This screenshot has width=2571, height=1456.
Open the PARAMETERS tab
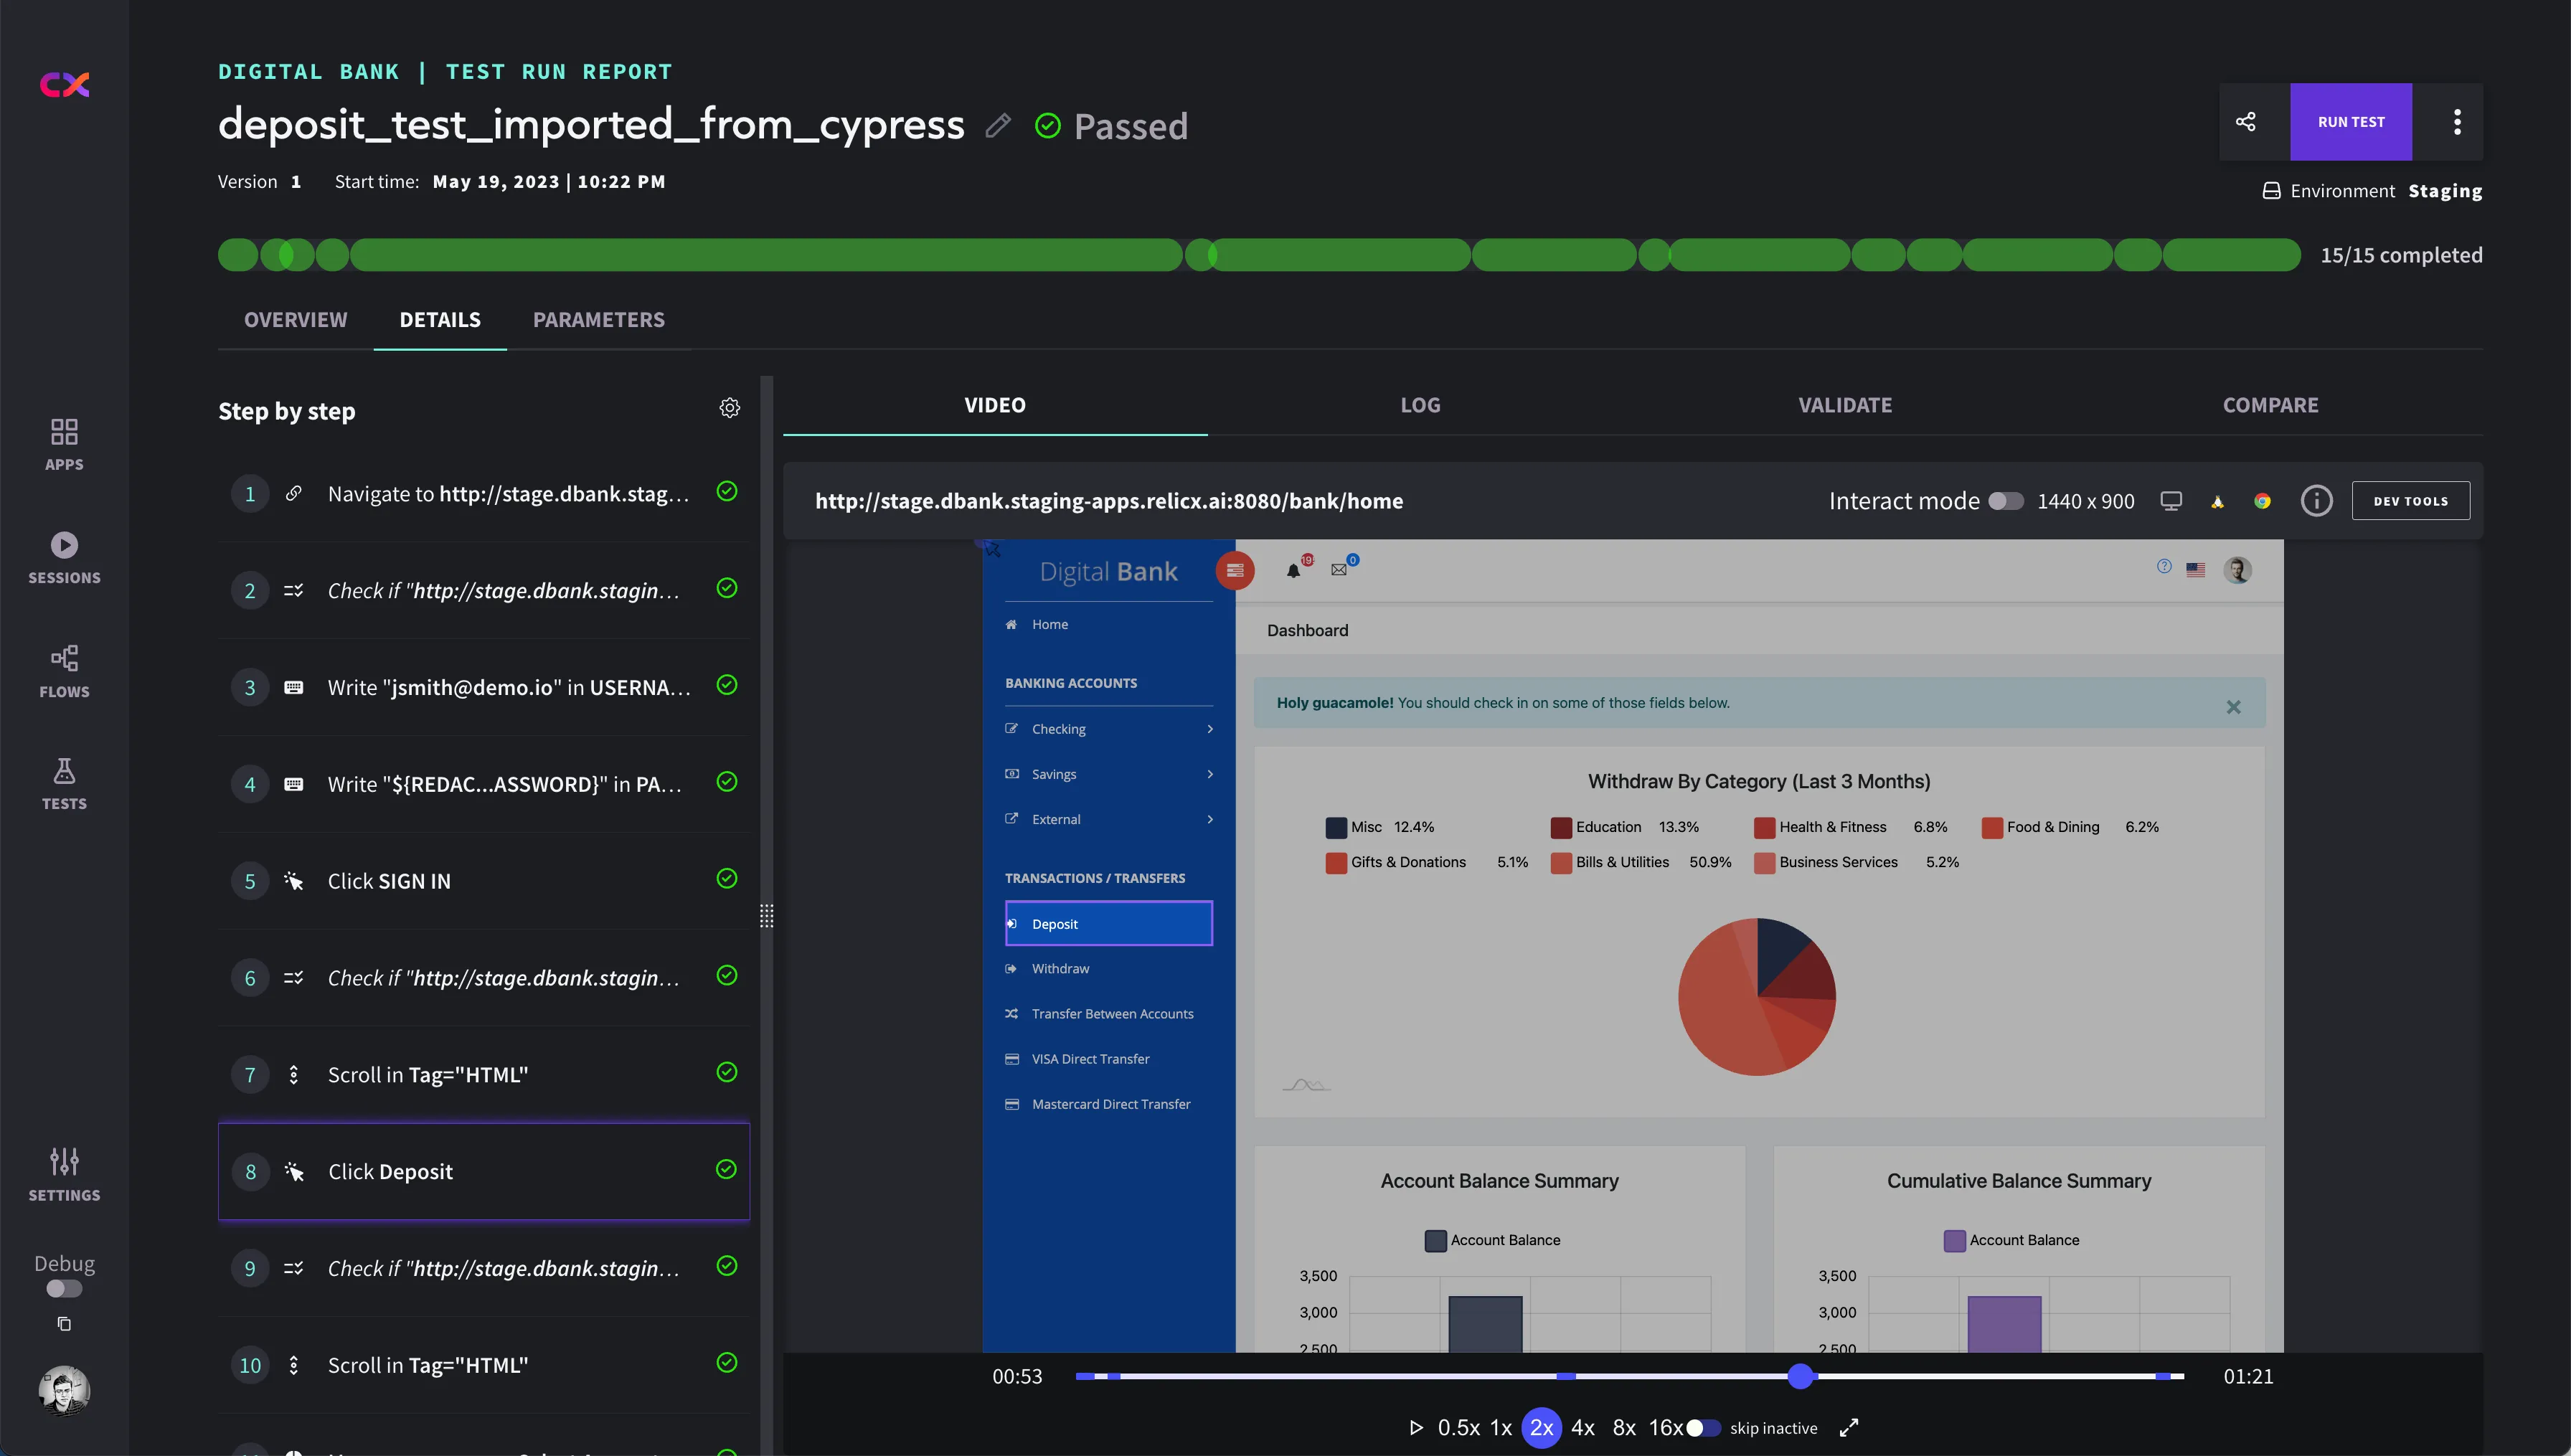coord(598,320)
